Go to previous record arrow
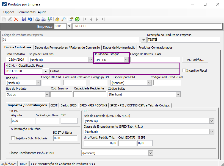The image size is (224, 166). pyautogui.click(x=91, y=19)
